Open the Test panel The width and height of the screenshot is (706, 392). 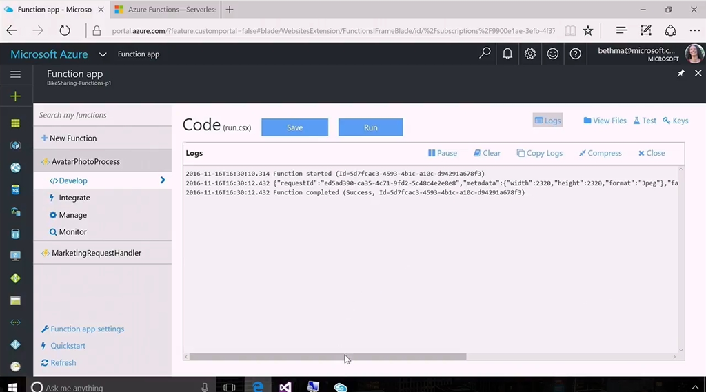(645, 121)
